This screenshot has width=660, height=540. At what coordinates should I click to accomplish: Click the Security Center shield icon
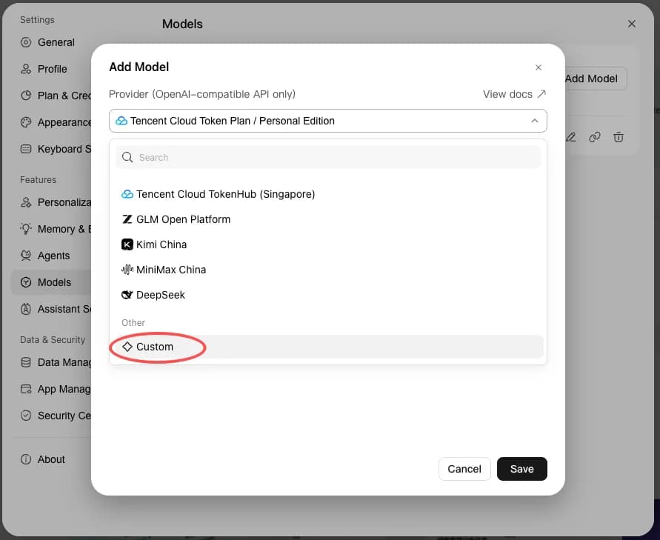[x=26, y=416]
